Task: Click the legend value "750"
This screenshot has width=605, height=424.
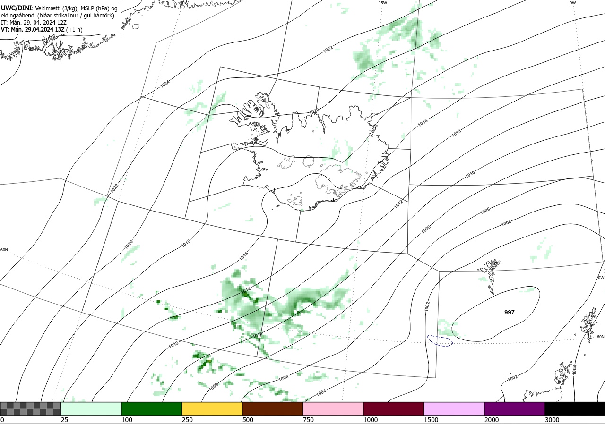Action: [x=308, y=420]
